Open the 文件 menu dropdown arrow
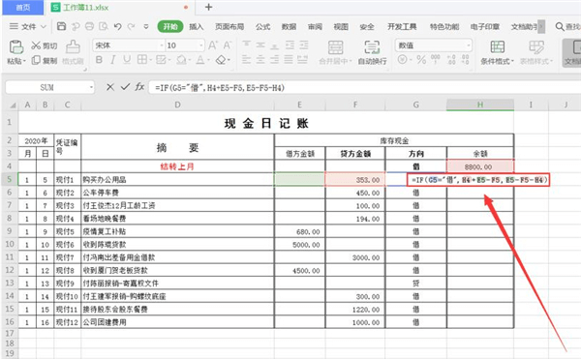 pos(43,27)
